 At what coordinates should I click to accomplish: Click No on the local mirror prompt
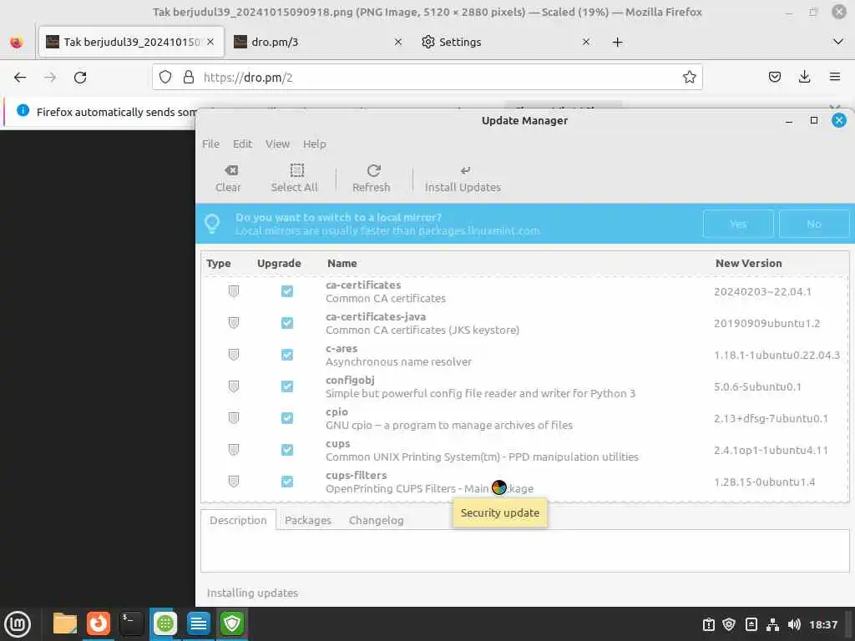[814, 224]
